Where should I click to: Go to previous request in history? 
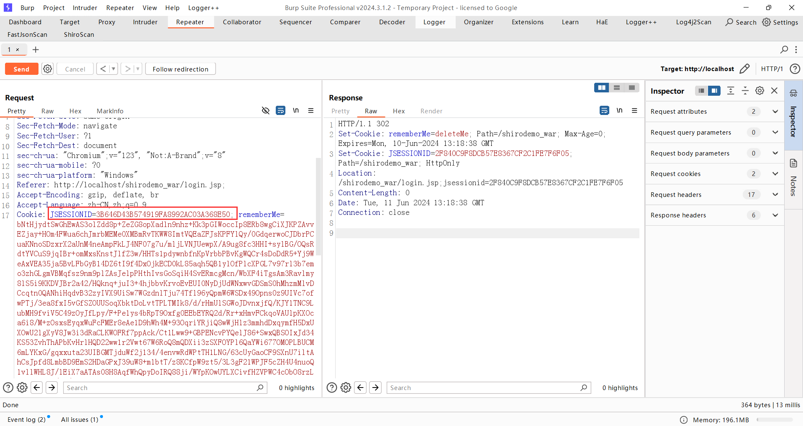tap(103, 69)
